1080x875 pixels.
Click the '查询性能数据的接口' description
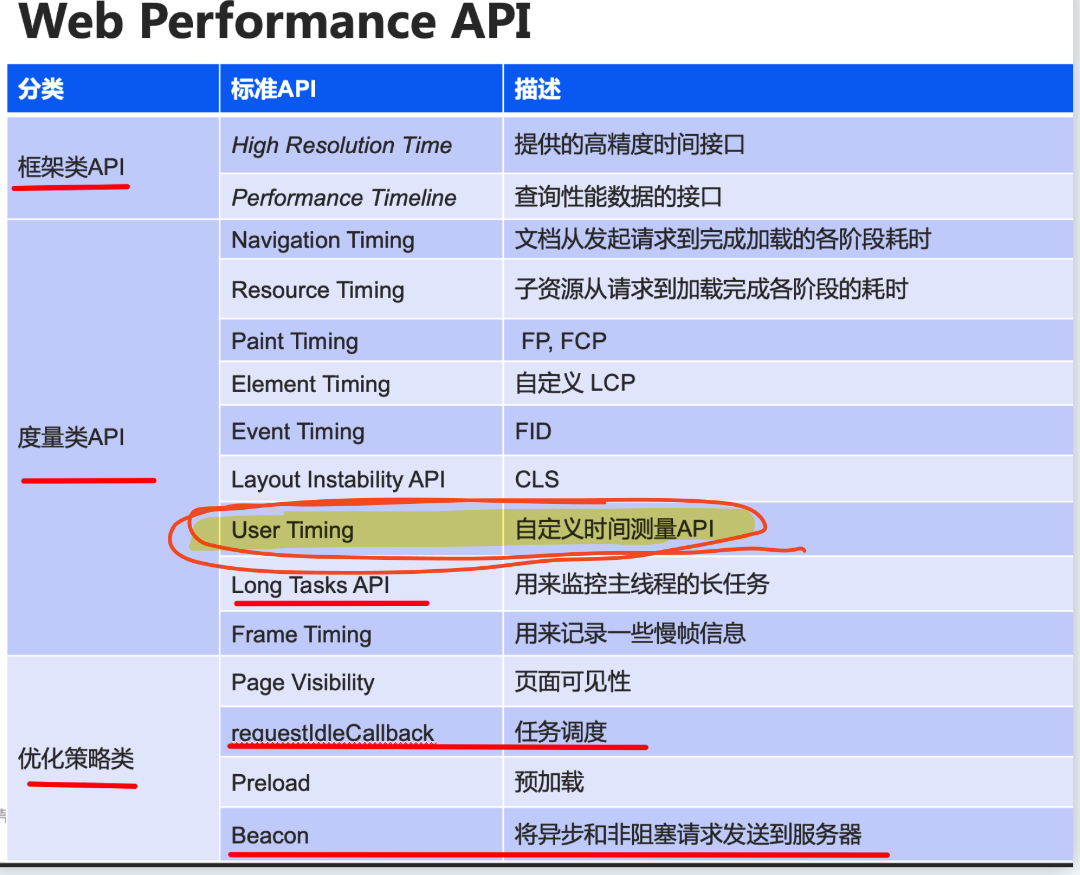pyautogui.click(x=618, y=197)
